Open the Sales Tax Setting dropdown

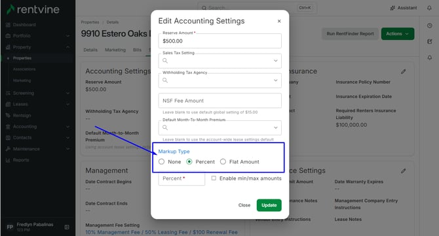[x=220, y=61]
